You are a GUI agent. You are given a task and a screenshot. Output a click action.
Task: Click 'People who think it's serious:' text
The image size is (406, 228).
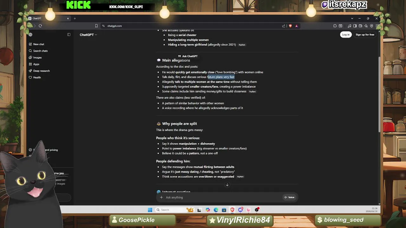178,138
